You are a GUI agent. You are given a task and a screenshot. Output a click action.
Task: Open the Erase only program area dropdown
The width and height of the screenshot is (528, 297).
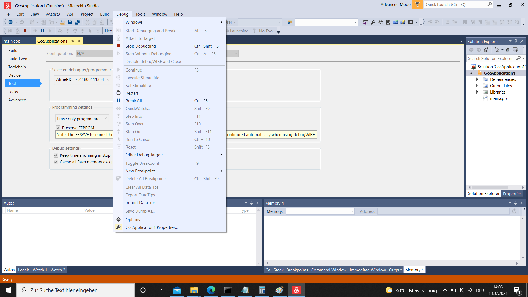[82, 119]
